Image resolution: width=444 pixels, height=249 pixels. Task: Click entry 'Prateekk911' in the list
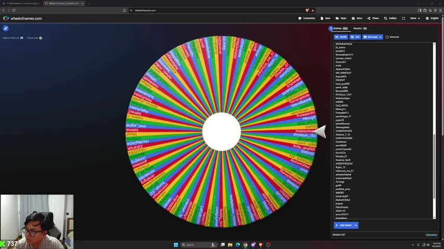(342, 113)
